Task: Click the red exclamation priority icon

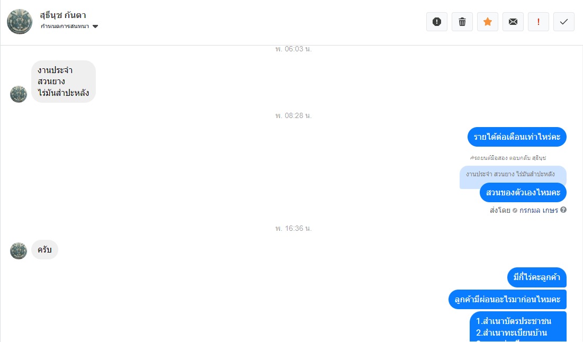Action: (539, 22)
